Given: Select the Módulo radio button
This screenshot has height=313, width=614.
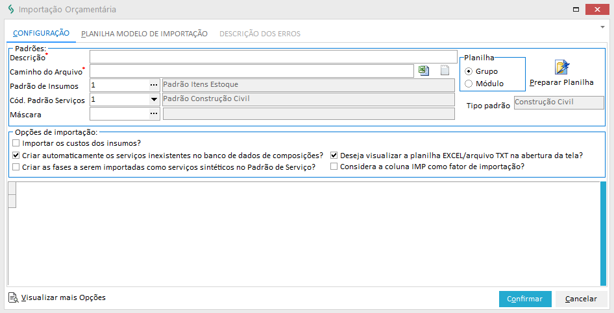Looking at the screenshot, I should [469, 84].
